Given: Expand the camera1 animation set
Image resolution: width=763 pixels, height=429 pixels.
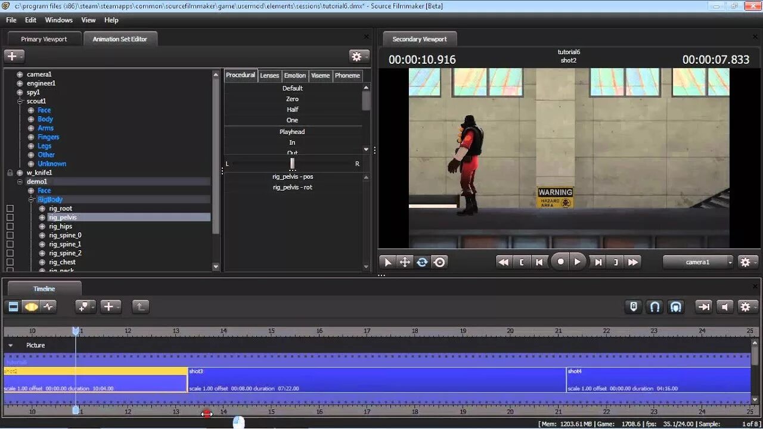Looking at the screenshot, I should [20, 74].
